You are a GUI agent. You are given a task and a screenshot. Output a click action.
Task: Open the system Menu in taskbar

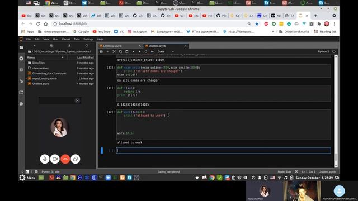[27, 178]
